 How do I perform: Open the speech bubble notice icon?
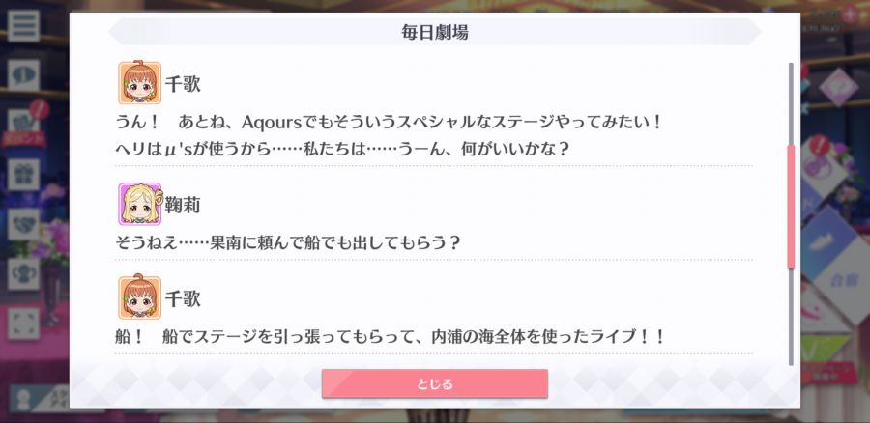click(x=23, y=75)
